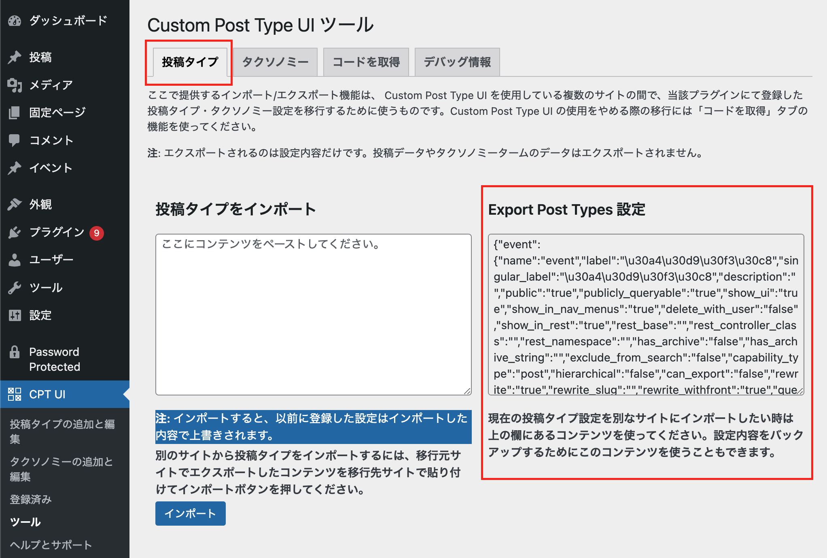827x558 pixels.
Task: Open the プラグイン menu
Action: point(65,232)
